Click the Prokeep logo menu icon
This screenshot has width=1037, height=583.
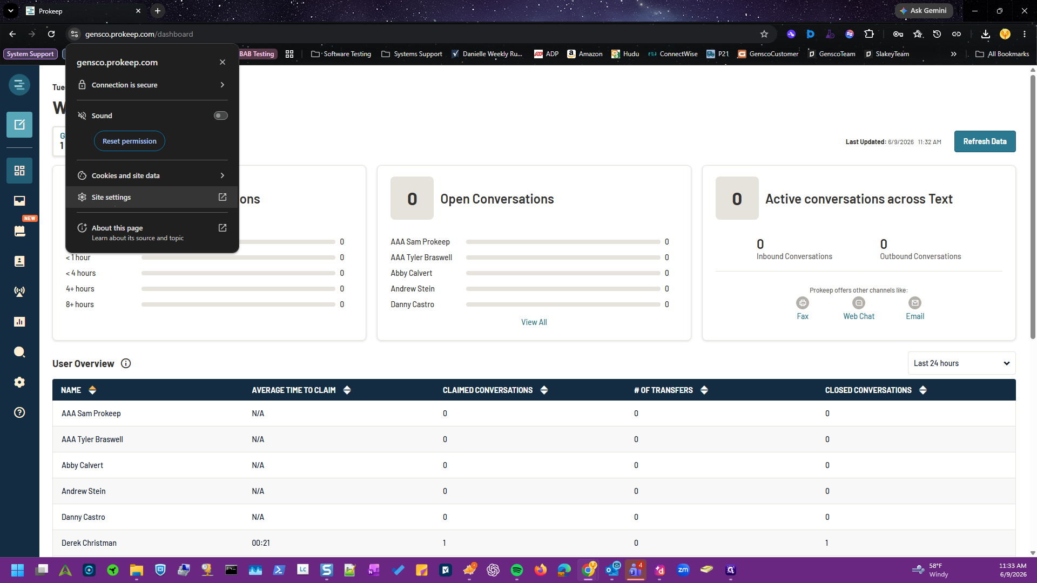[19, 85]
